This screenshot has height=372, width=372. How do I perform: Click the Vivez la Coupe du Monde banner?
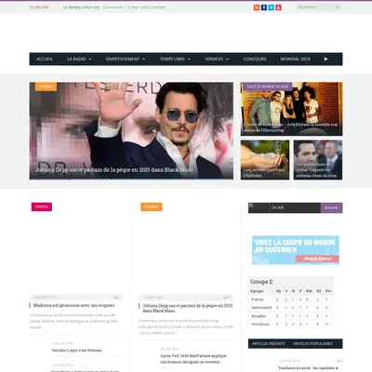pos(296,250)
